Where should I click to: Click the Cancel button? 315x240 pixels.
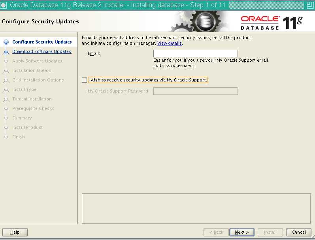(x=299, y=232)
